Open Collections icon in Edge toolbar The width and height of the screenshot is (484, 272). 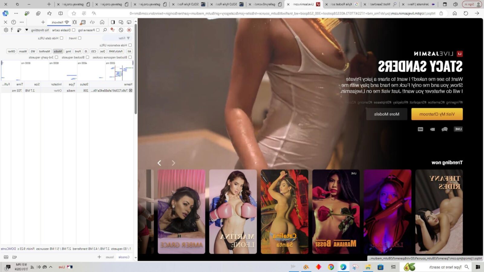[x=38, y=13]
